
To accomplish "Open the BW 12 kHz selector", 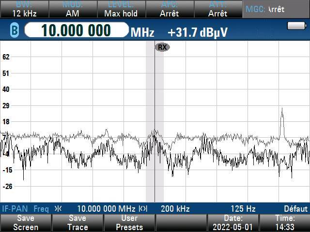I will (x=24, y=9).
